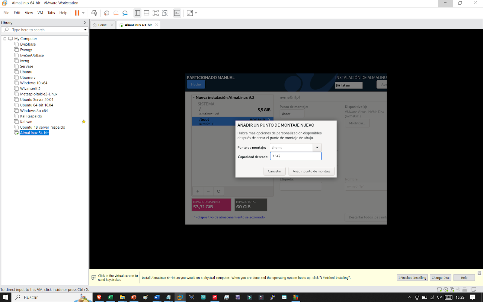
Task: Open the Tabs menu
Action: tap(51, 13)
